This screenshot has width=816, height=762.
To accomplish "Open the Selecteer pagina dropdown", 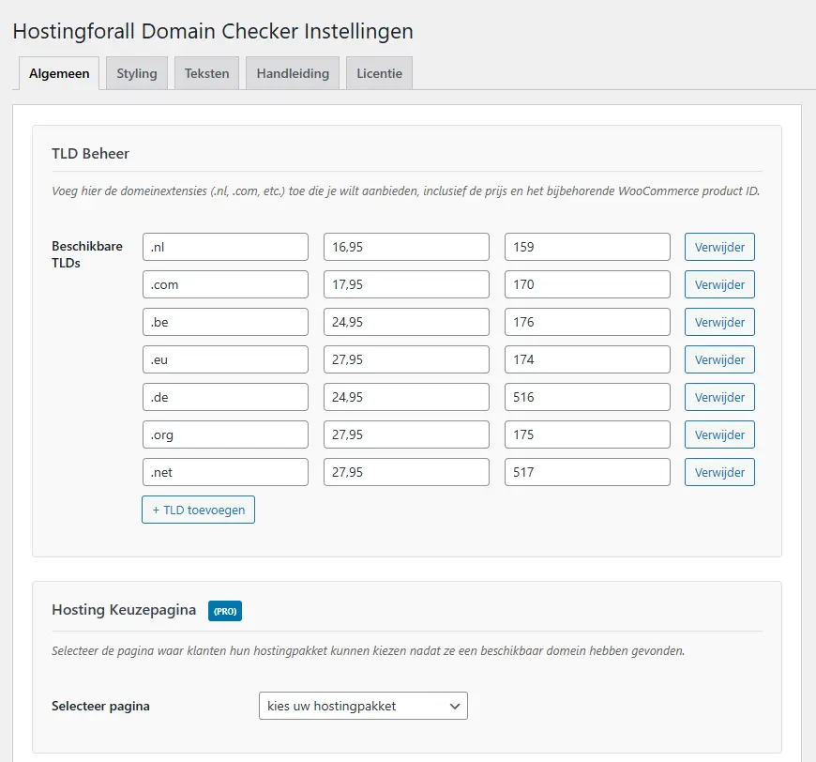I will 363,706.
